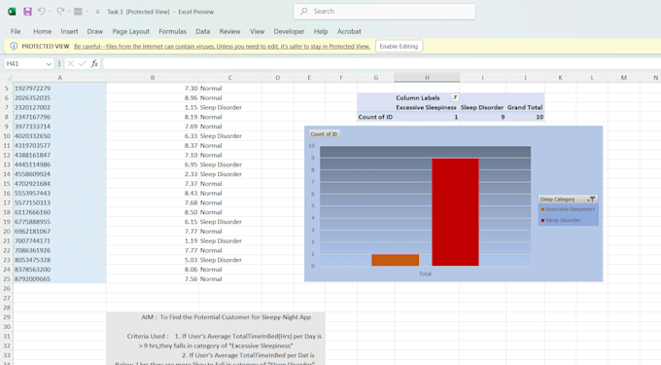Open the Customize Quick Access Toolbar arrow
This screenshot has height=365, width=661.
tap(97, 12)
